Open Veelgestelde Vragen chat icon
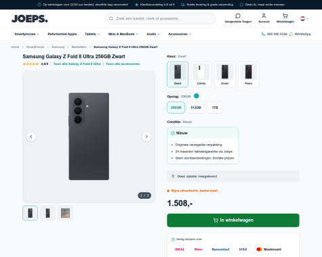Screen dimensions: 322x257 pyautogui.click(x=238, y=16)
